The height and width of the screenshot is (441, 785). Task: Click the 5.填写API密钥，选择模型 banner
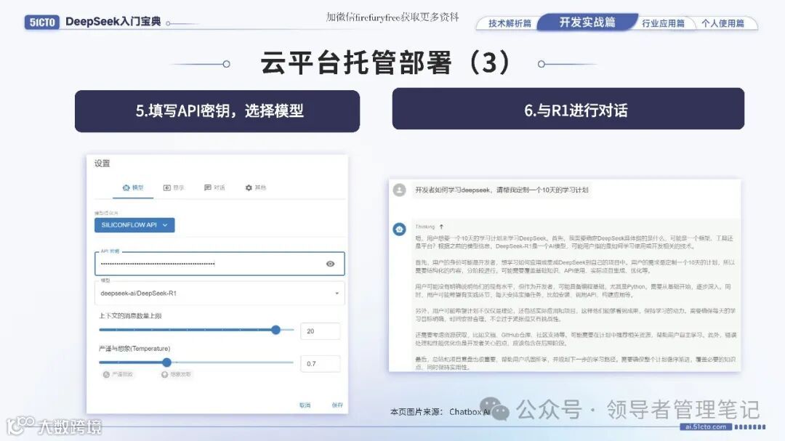pos(217,111)
